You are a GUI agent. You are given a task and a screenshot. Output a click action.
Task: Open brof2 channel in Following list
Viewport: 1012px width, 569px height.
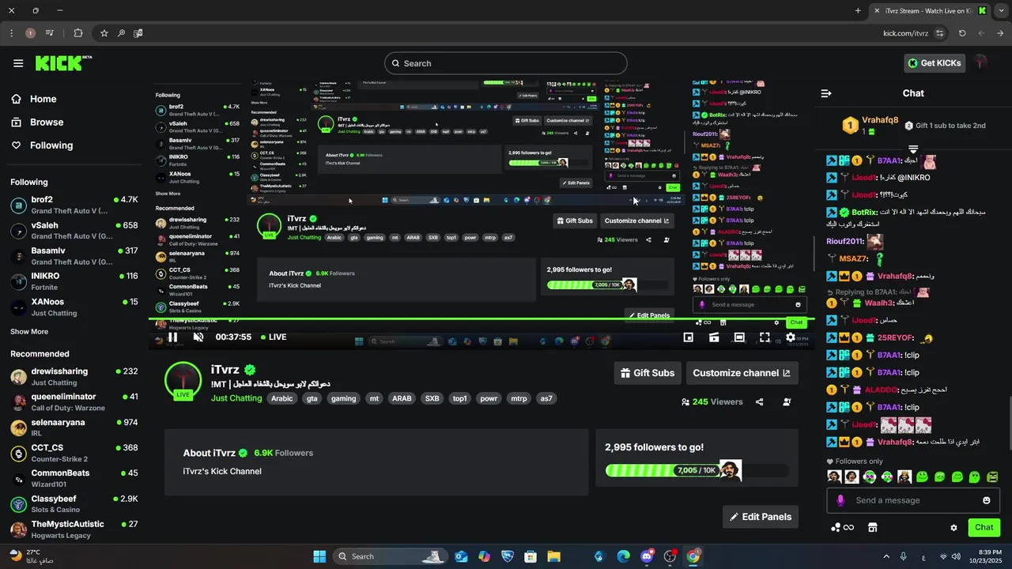(x=74, y=205)
